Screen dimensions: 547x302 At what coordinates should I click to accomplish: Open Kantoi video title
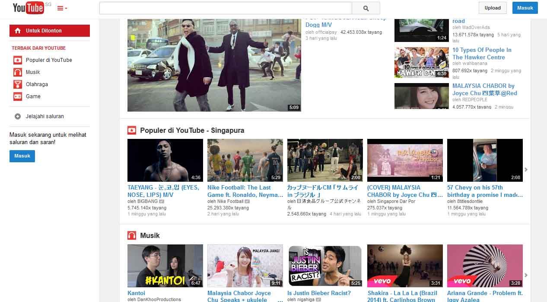tap(137, 293)
